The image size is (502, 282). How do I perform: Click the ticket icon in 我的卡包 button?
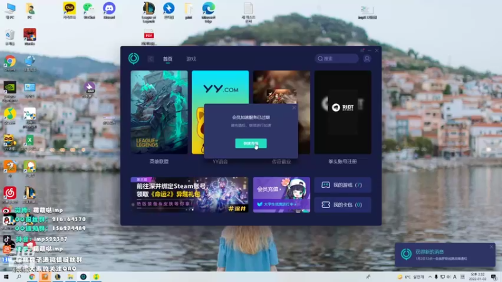[x=326, y=205]
